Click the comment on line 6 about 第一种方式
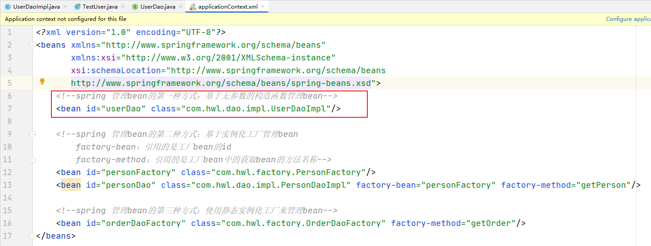Screen dimensions: 651x246 [x=197, y=96]
